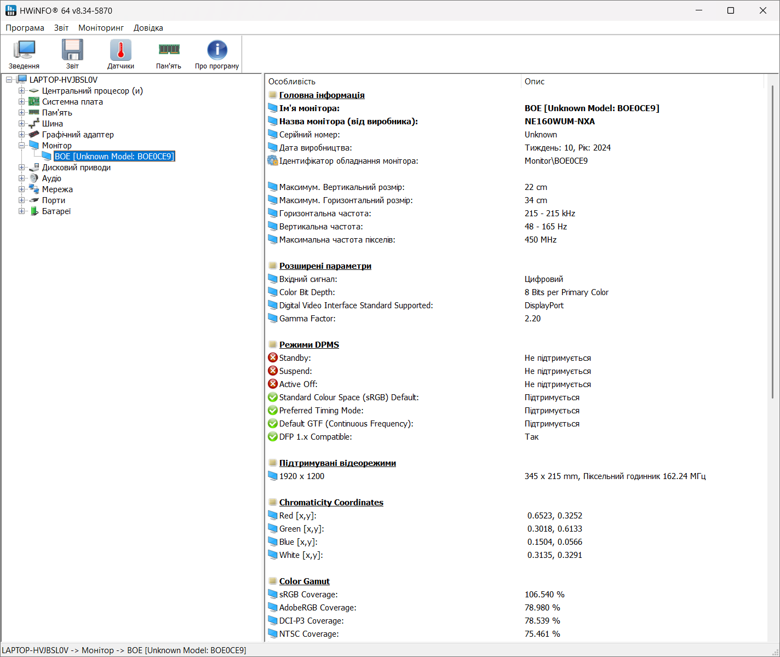Select the Вертикальна частота row label
780x657 pixels.
pyautogui.click(x=321, y=227)
